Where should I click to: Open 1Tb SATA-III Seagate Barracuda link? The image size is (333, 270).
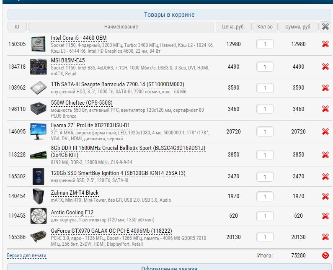(118, 85)
